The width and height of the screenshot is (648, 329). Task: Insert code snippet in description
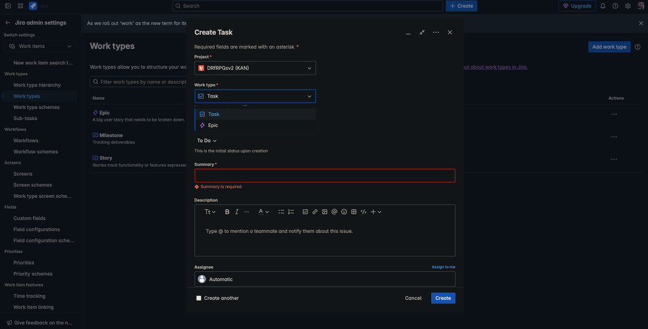click(364, 212)
